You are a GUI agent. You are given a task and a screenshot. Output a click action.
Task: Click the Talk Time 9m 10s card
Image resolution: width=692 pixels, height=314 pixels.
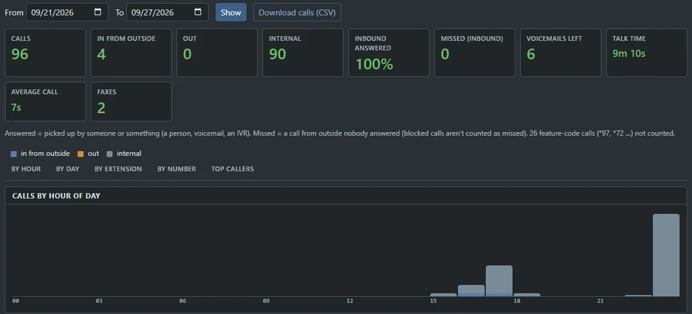646,53
